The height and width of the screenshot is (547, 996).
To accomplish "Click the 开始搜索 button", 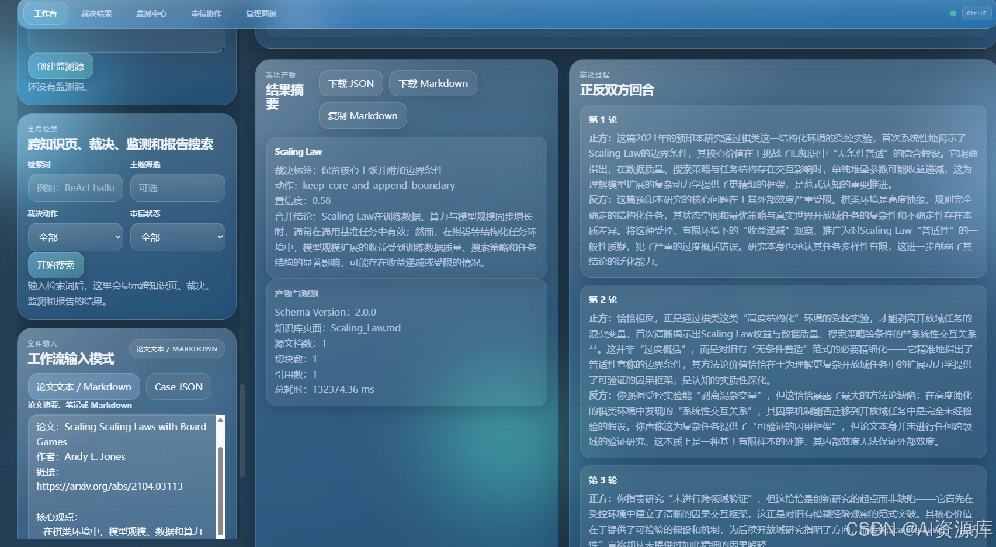I will coord(56,265).
